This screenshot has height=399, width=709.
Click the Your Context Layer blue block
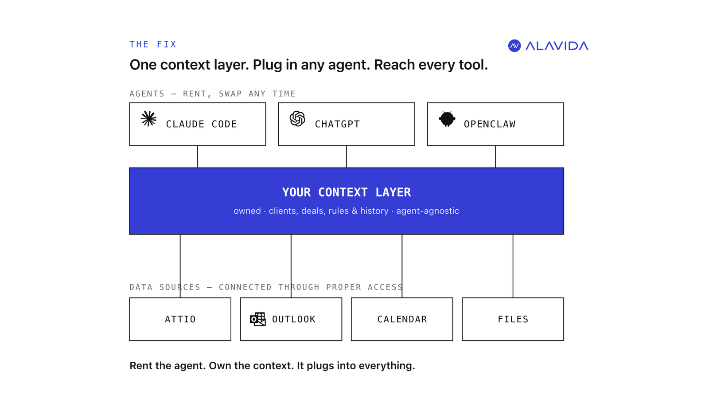(x=347, y=201)
